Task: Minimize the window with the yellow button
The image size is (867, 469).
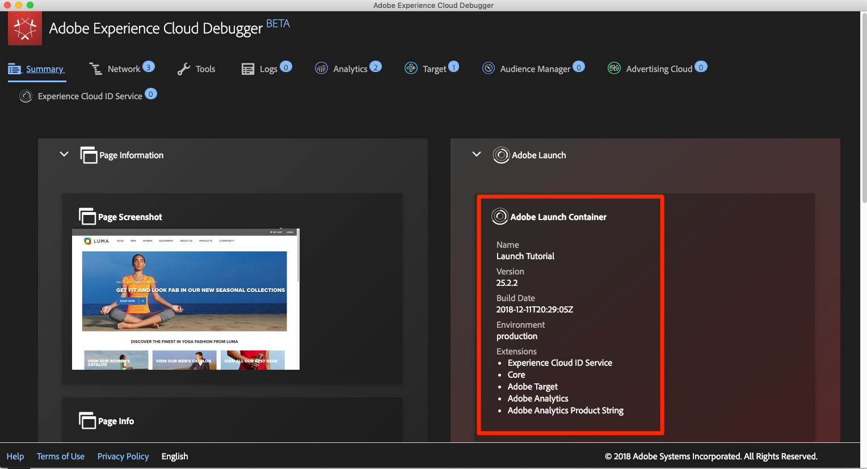Action: coord(19,5)
